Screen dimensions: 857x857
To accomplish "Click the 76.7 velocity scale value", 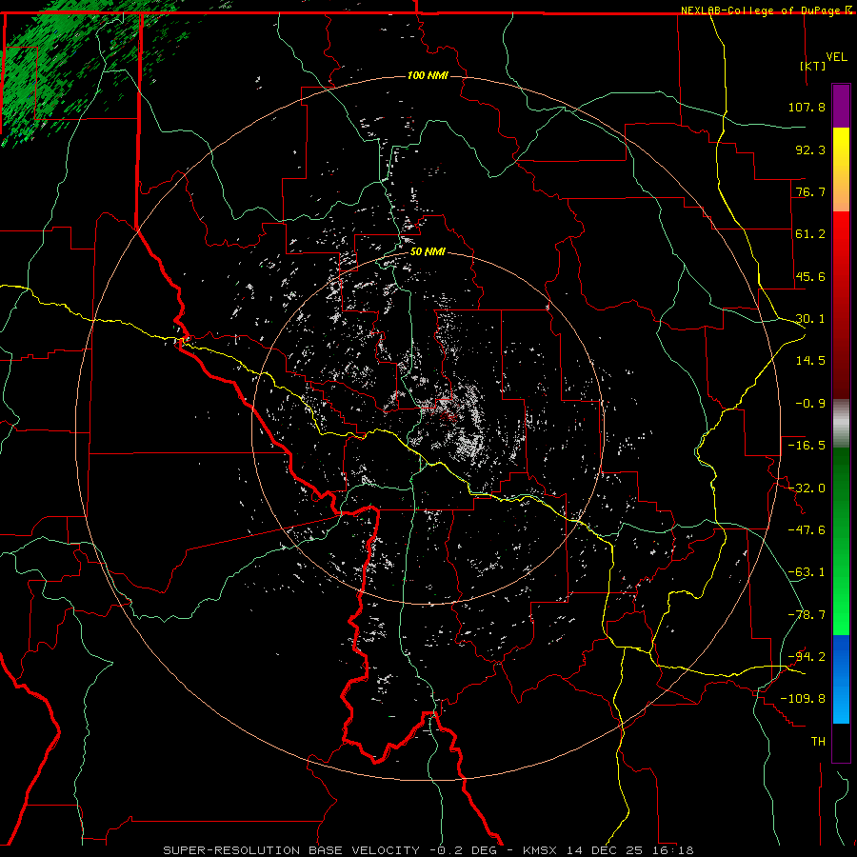I will pos(810,191).
